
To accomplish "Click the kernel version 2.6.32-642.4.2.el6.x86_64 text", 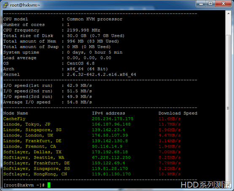I will point(102,75).
